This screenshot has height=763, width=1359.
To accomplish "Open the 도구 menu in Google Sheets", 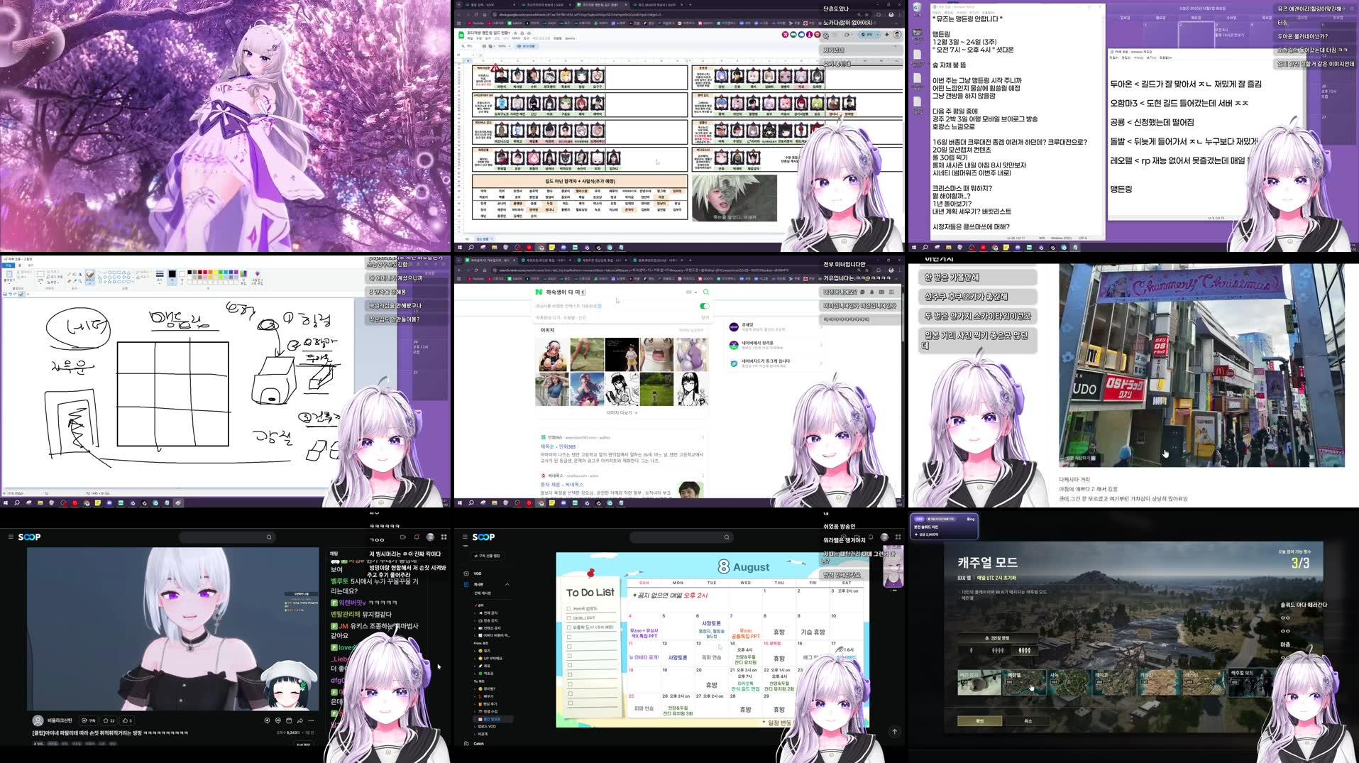I will (x=527, y=38).
